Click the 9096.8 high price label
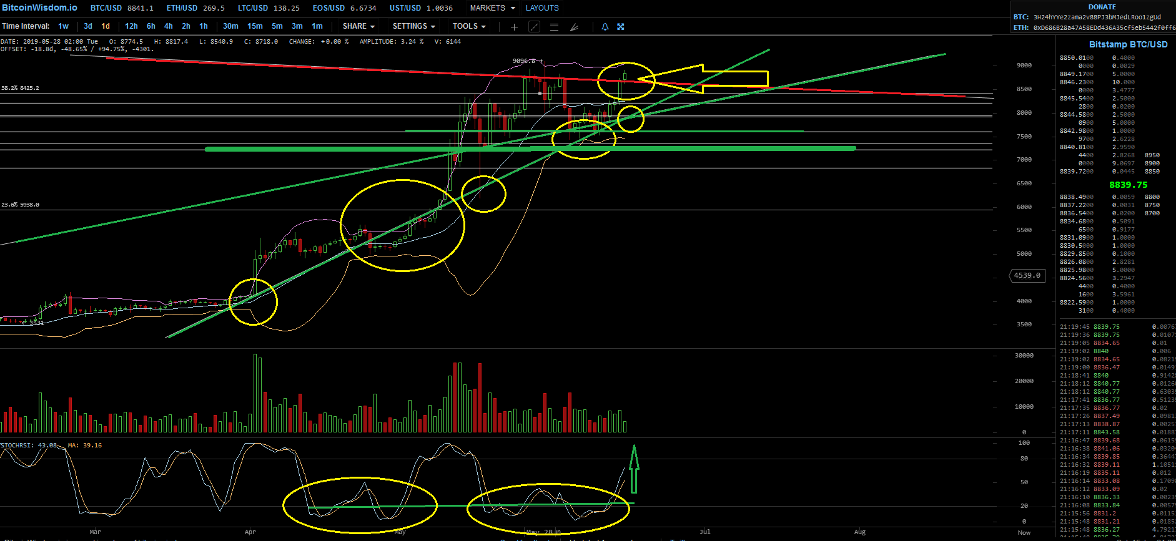1176x541 pixels. tap(524, 61)
